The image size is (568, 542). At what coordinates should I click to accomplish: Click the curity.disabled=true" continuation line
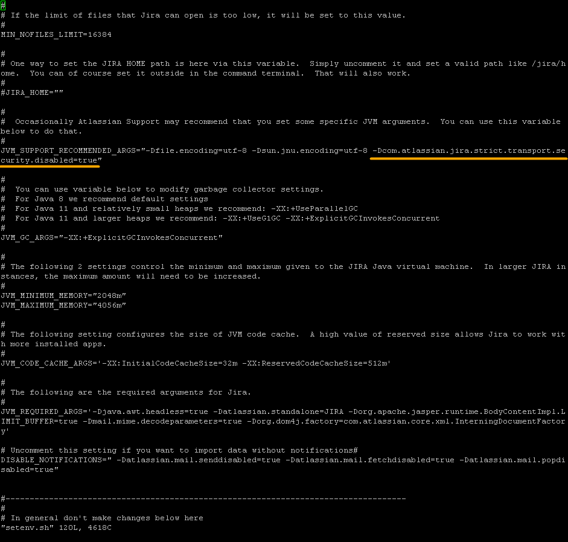[51, 160]
